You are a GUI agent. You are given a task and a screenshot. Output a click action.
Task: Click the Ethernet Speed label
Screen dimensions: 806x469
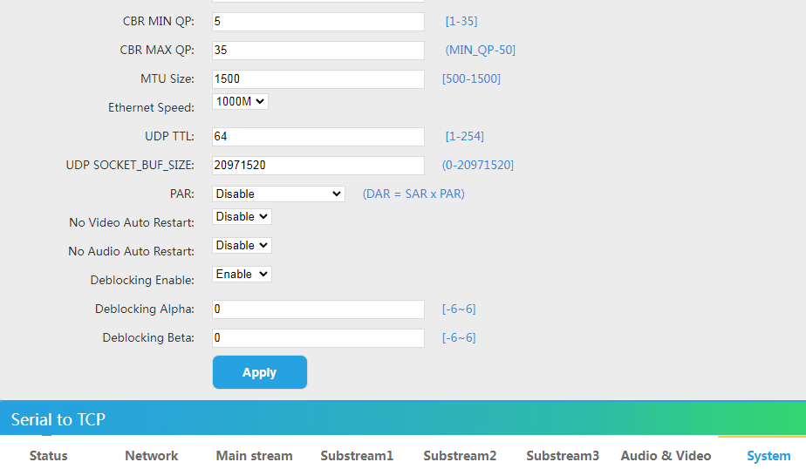point(151,107)
